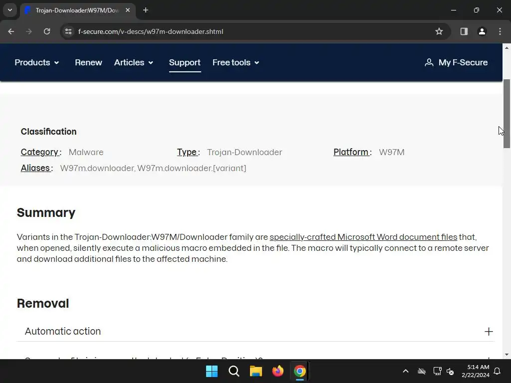Go back to previous page

[11, 31]
